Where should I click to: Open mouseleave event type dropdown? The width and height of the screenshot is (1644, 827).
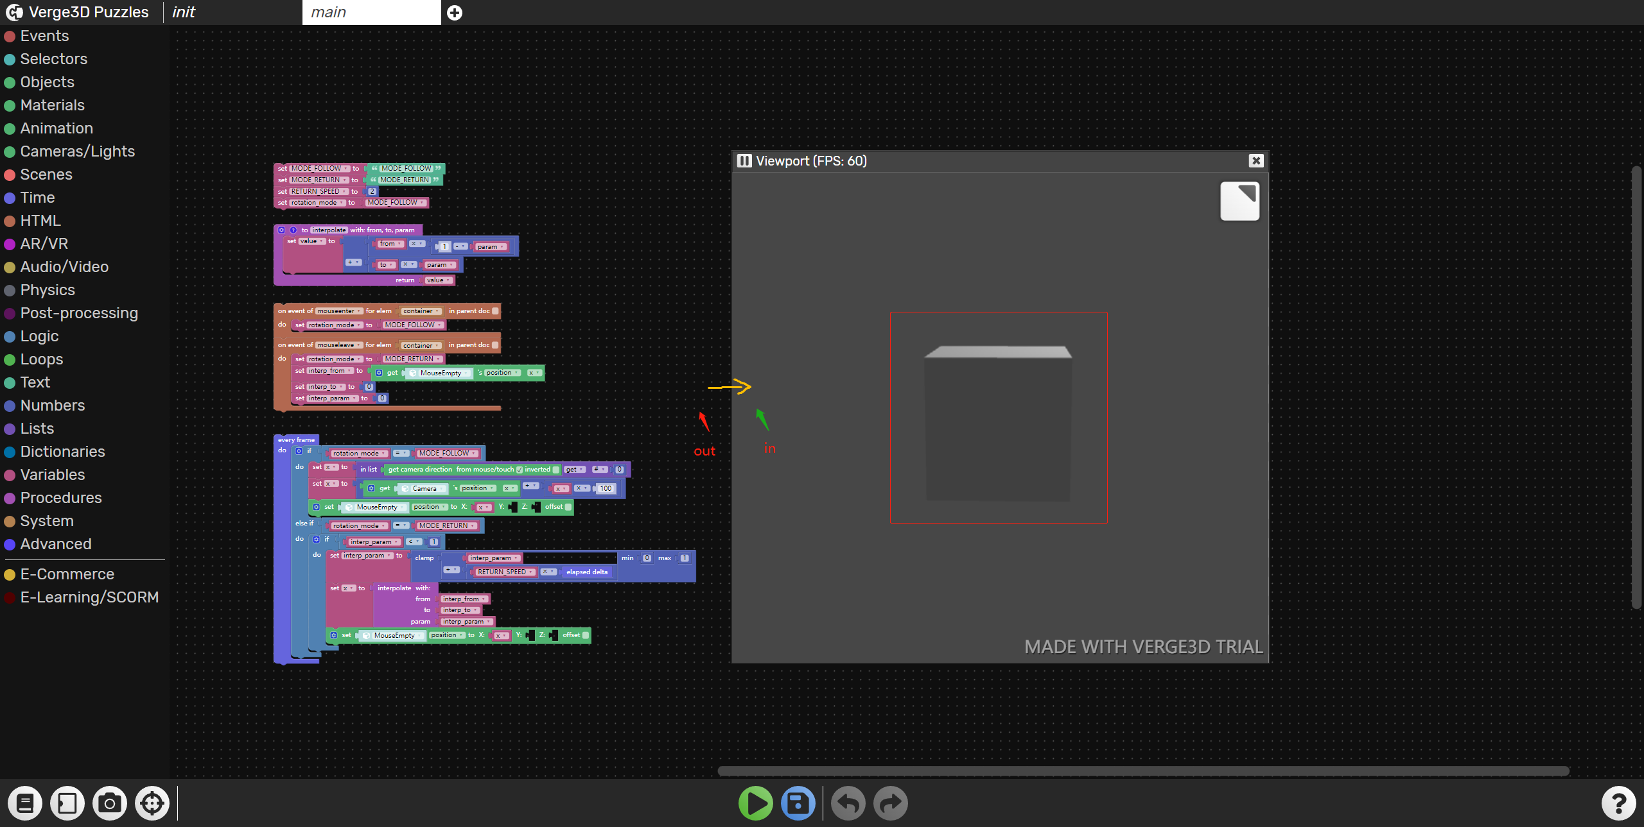(x=340, y=345)
